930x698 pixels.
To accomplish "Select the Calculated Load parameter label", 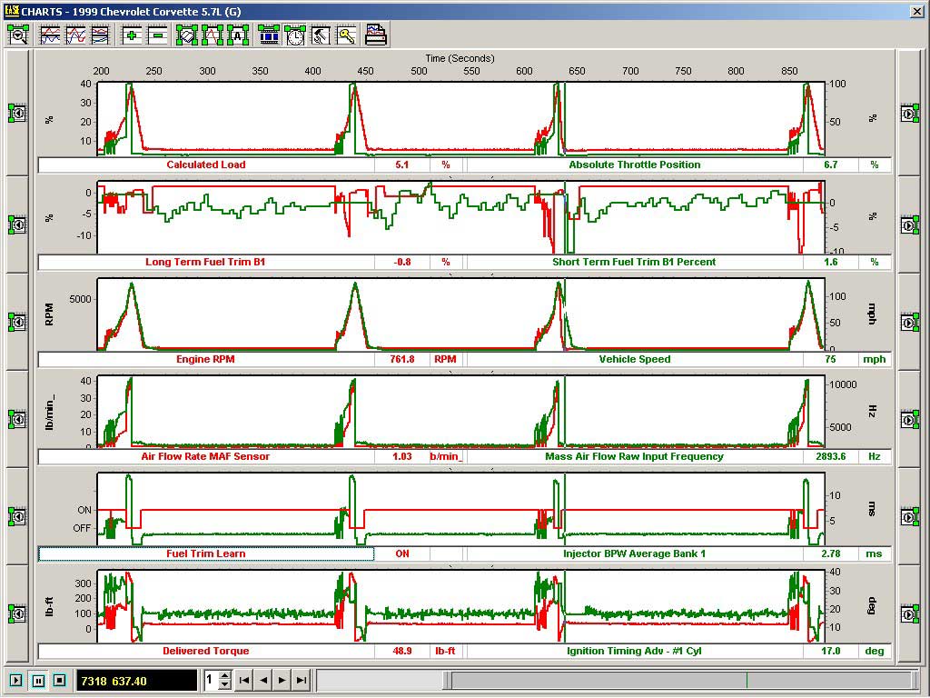I will point(206,165).
